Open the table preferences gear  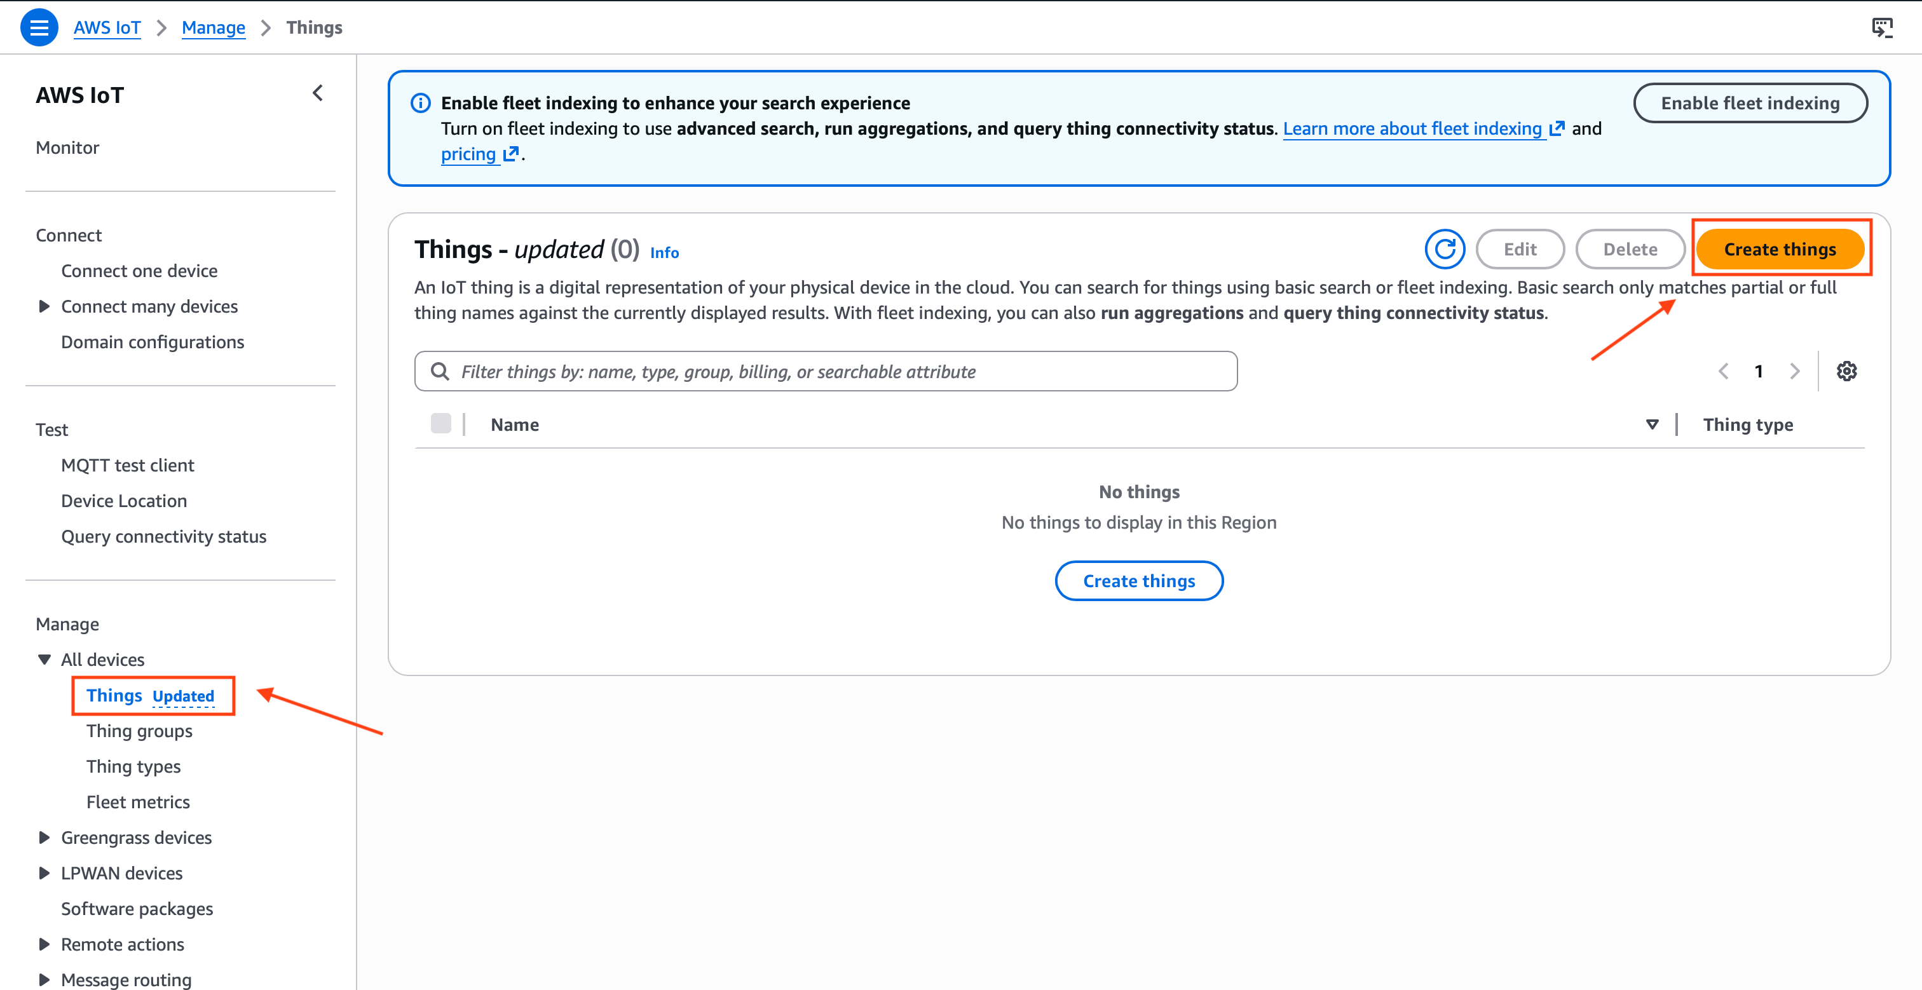pos(1846,371)
